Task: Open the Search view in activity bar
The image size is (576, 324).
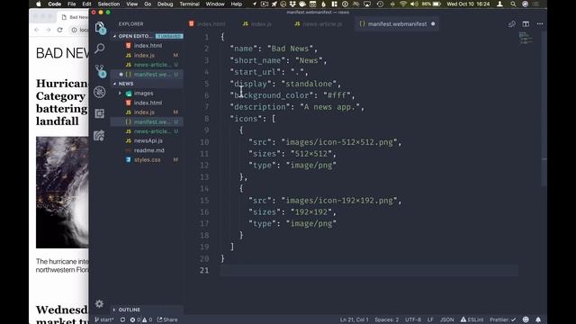Action: click(100, 49)
